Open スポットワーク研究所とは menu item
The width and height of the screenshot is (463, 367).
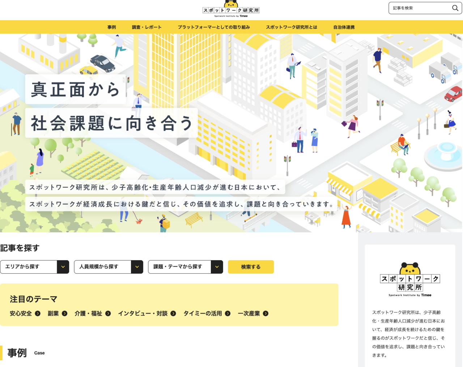(x=292, y=27)
